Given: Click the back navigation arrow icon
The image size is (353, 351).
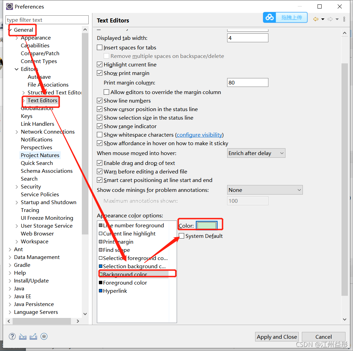Looking at the screenshot, I should [x=315, y=19].
